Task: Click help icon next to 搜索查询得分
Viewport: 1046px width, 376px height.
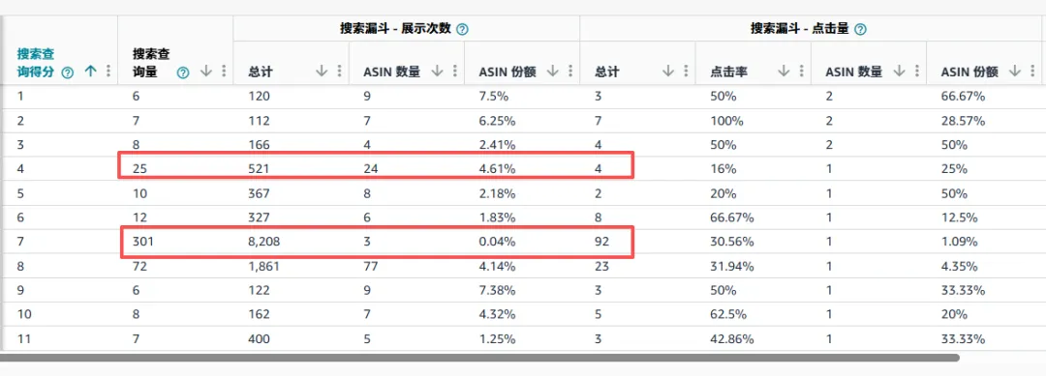Action: [68, 73]
